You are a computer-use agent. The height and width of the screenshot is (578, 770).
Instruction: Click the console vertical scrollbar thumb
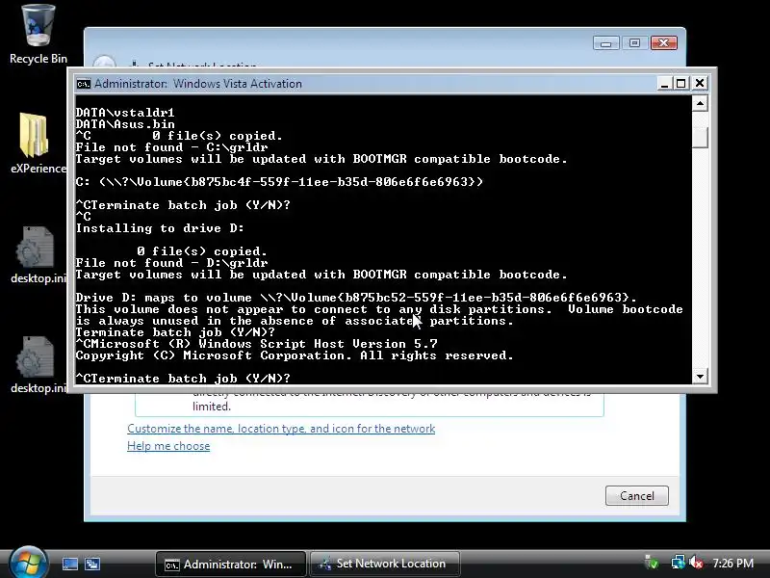tap(700, 137)
